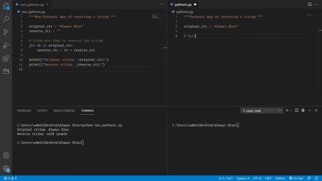Open More Actions for right editor group

pyautogui.click(x=316, y=5)
